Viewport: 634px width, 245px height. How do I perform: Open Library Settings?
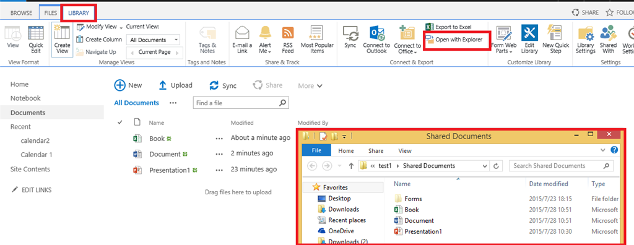tap(586, 40)
